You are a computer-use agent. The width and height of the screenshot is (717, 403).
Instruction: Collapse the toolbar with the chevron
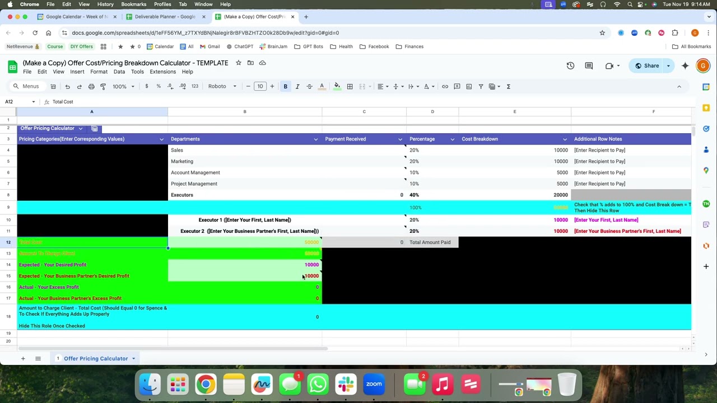679,86
